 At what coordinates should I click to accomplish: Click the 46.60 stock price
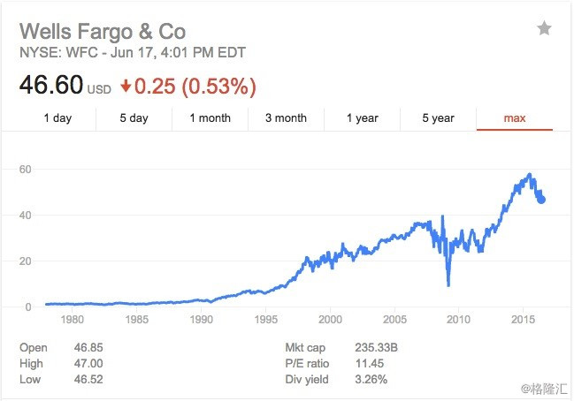pos(51,86)
